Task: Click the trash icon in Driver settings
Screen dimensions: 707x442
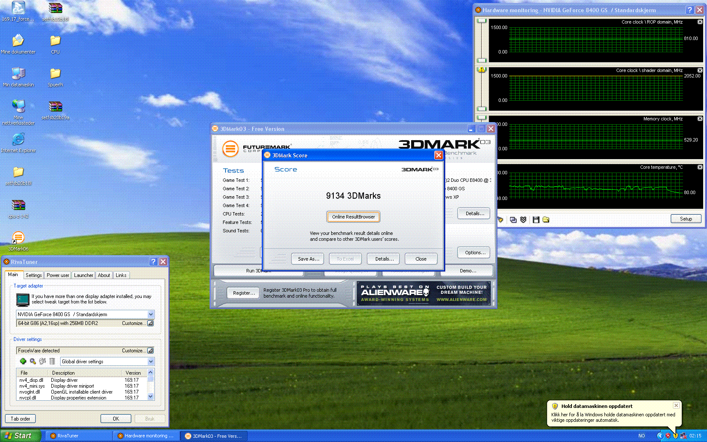Action: (52, 361)
